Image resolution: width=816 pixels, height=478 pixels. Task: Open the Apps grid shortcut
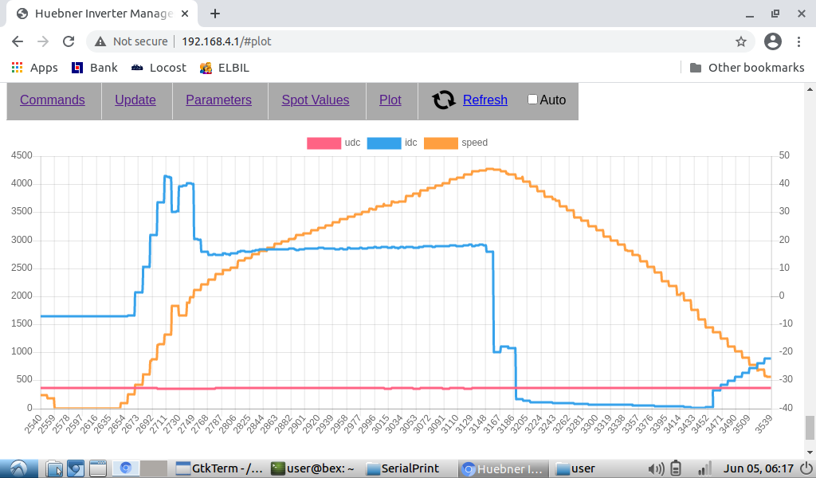[x=34, y=68]
